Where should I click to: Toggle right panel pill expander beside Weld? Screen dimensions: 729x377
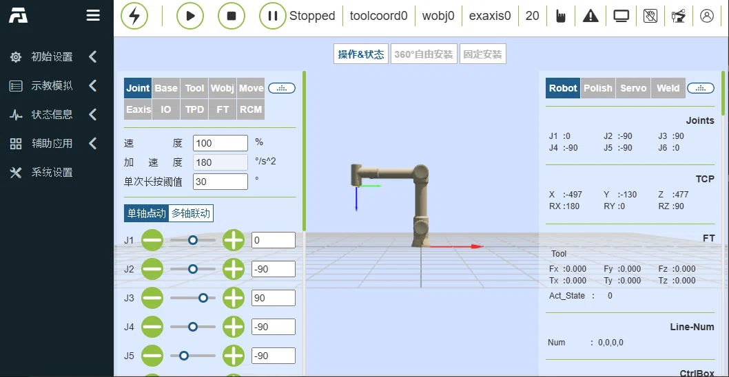pyautogui.click(x=701, y=88)
